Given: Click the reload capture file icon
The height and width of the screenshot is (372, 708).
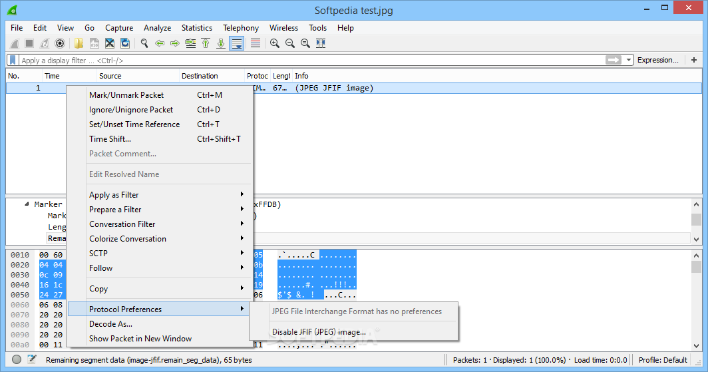Looking at the screenshot, I should tap(125, 43).
